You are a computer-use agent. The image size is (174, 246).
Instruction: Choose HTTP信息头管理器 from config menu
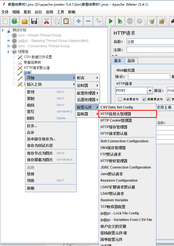pyautogui.click(x=127, y=114)
